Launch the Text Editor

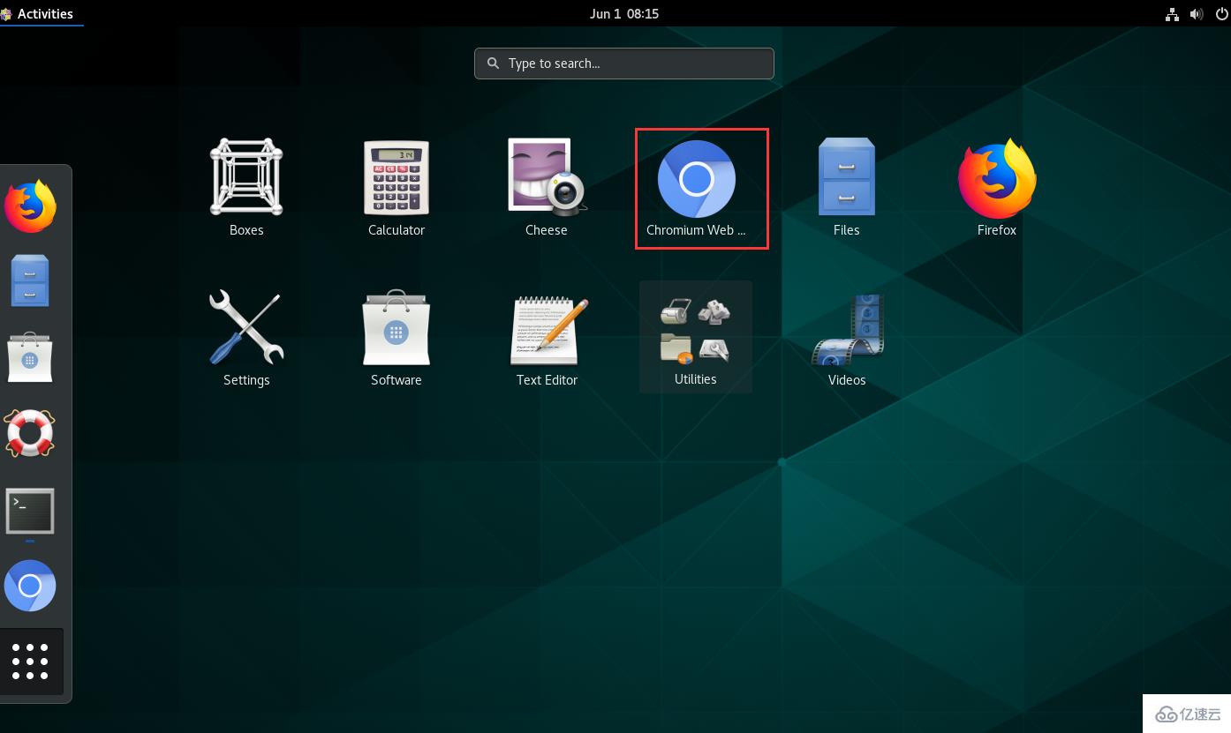coord(547,331)
